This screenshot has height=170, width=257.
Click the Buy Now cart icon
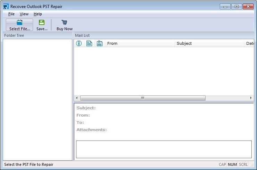click(x=64, y=22)
